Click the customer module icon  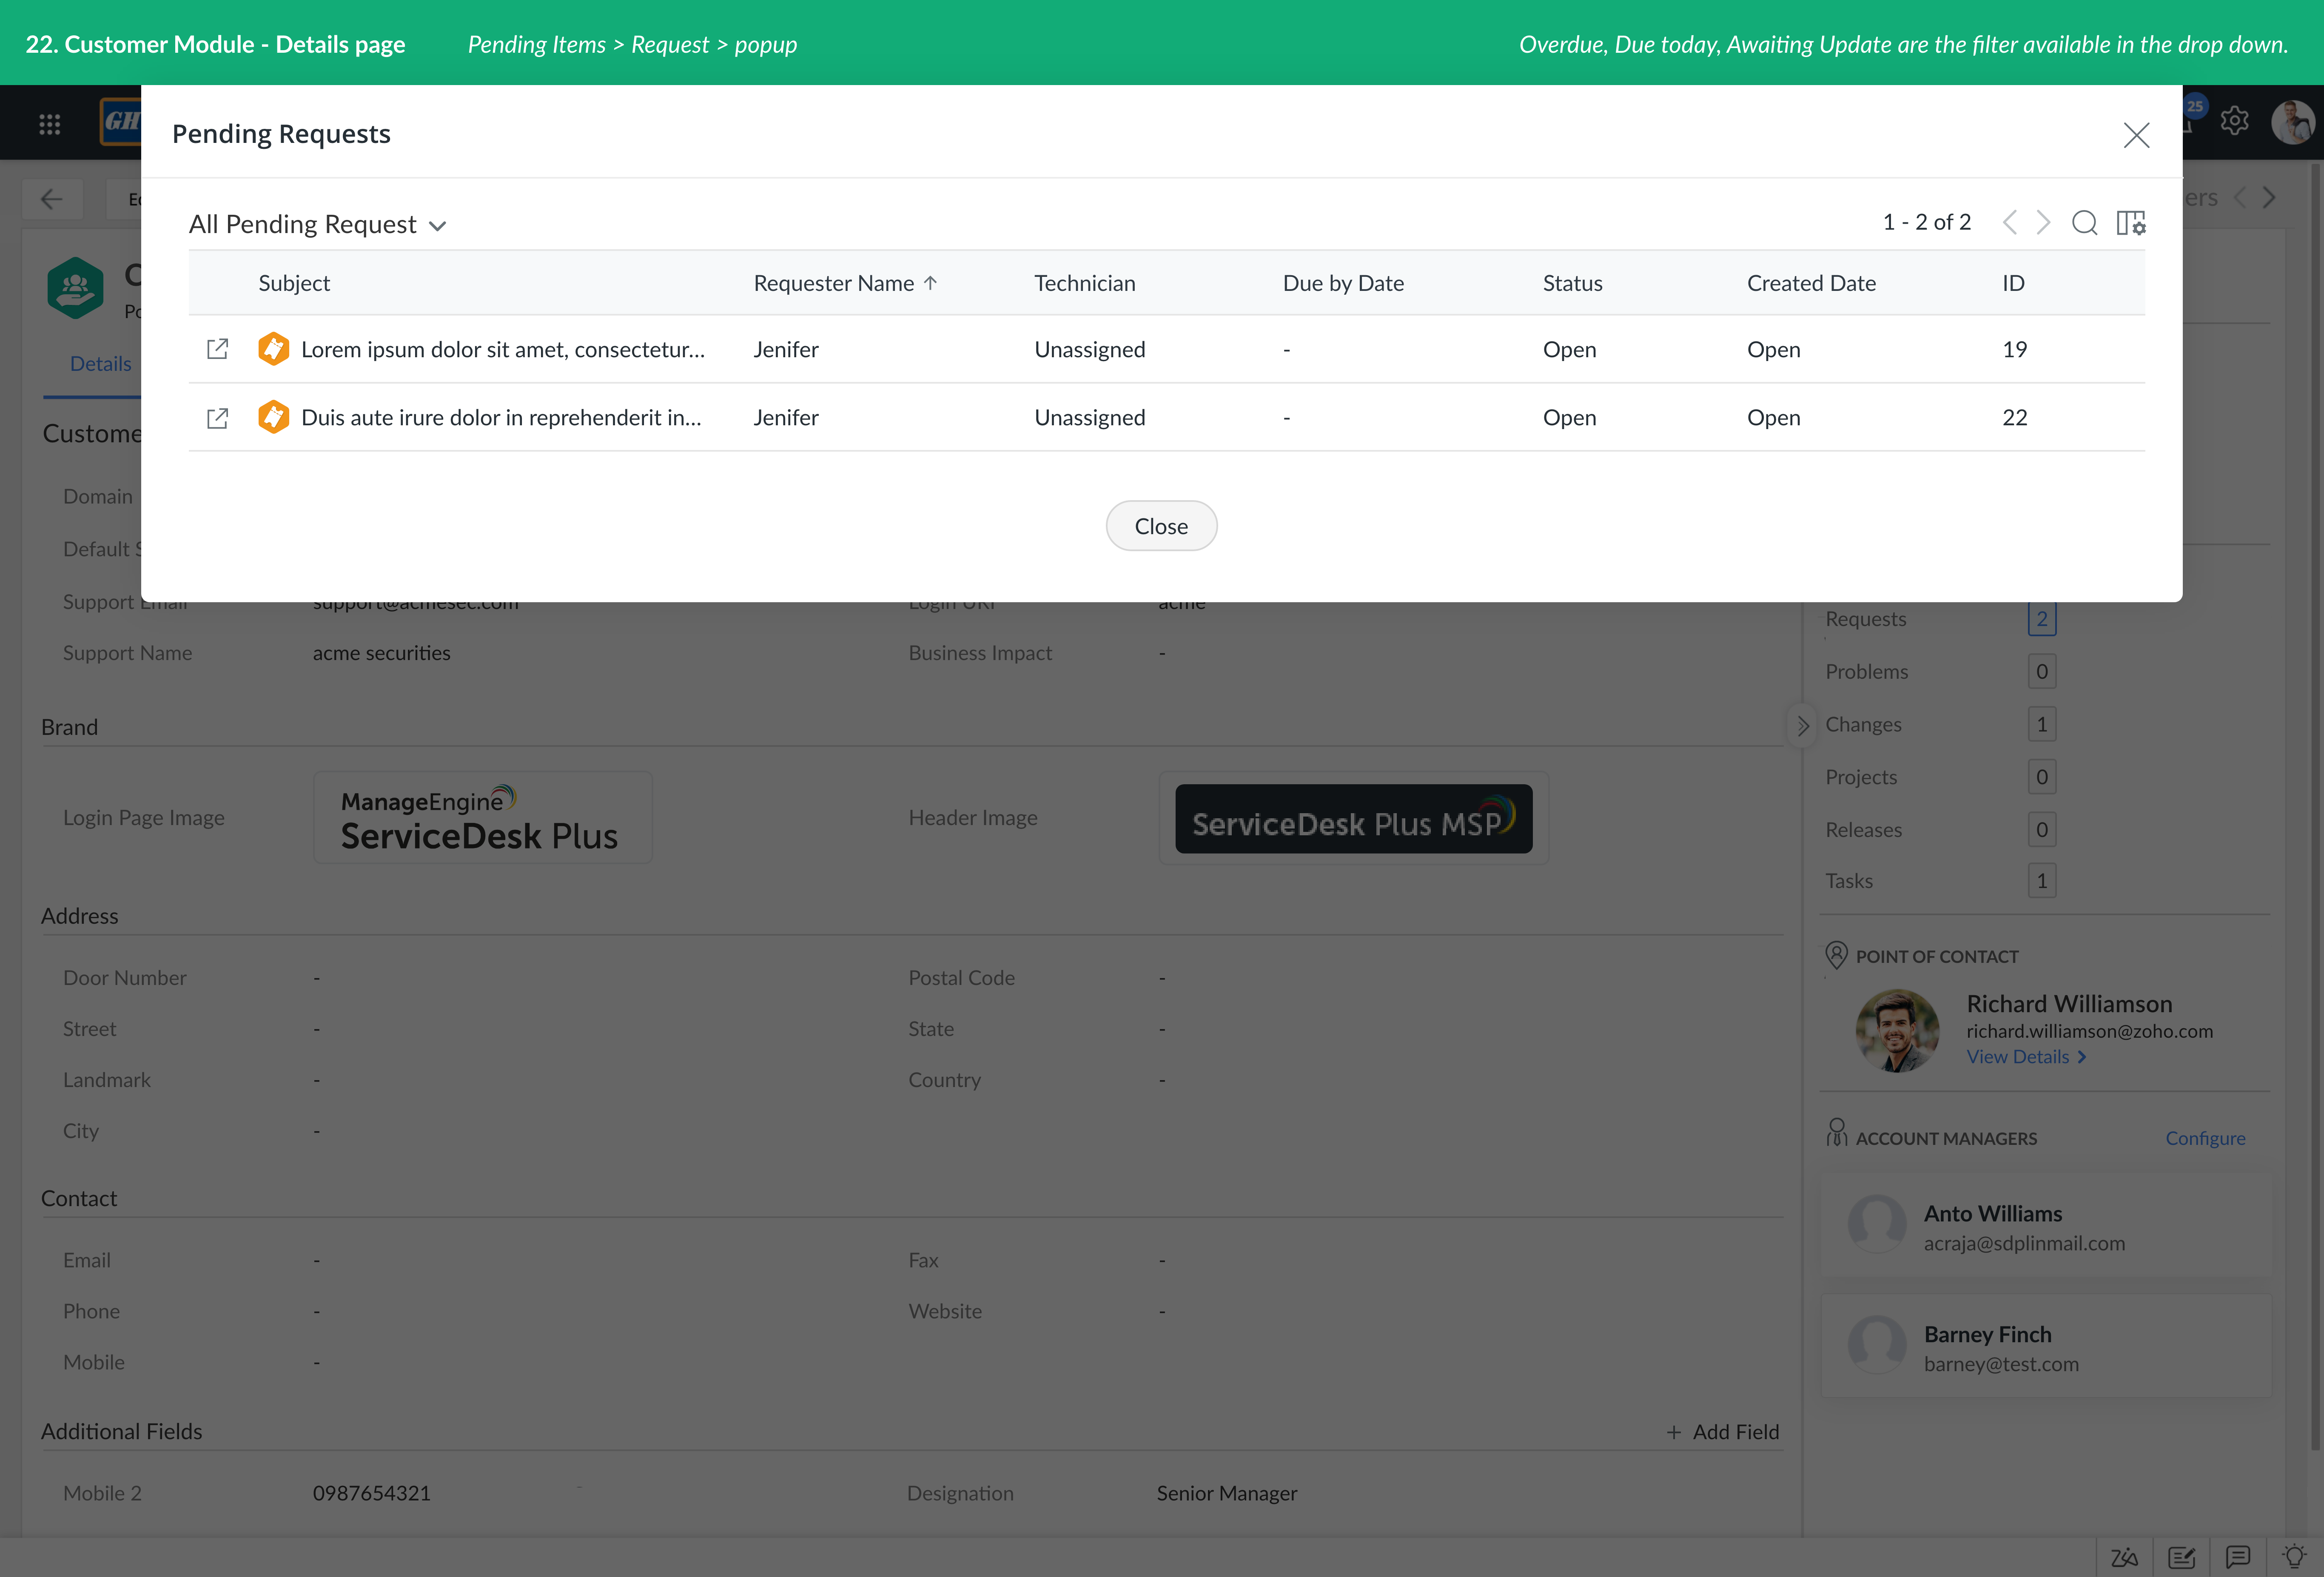click(x=75, y=288)
